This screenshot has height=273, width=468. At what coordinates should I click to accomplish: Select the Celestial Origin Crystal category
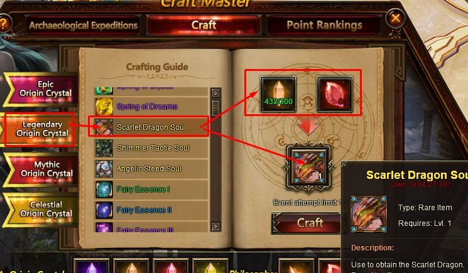point(42,209)
